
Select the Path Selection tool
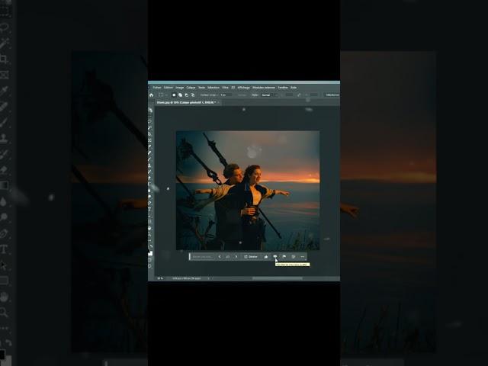point(150,215)
